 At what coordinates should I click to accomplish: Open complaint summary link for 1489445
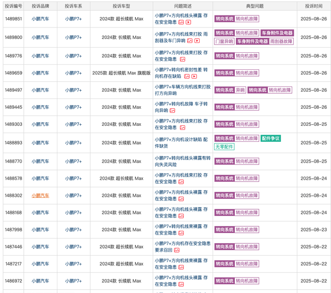(x=181, y=107)
